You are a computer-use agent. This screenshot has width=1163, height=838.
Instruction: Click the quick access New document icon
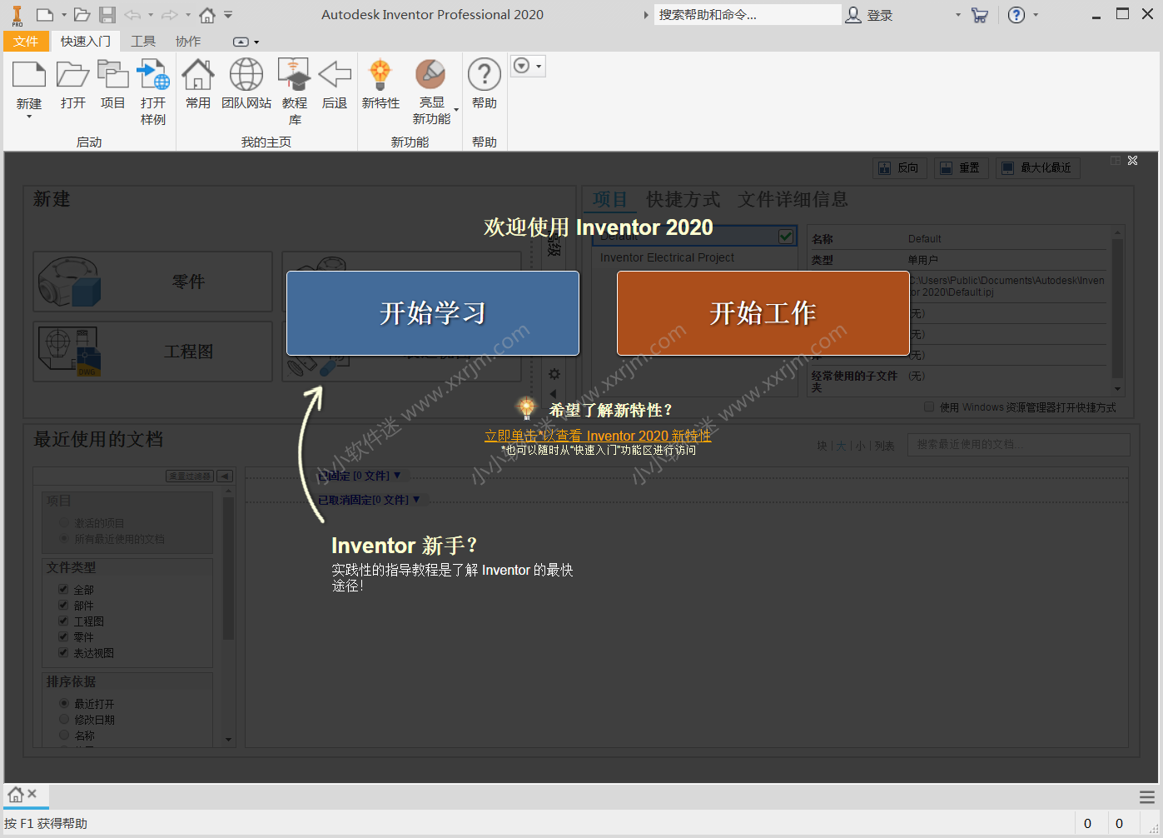pos(44,15)
